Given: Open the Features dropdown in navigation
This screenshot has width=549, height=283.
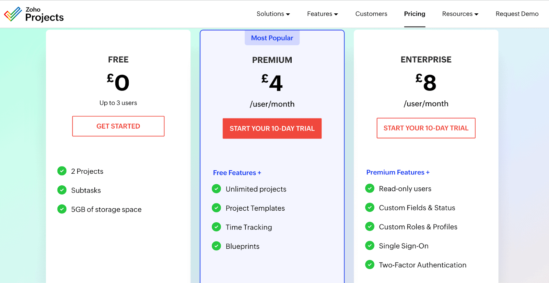Looking at the screenshot, I should click(x=322, y=14).
